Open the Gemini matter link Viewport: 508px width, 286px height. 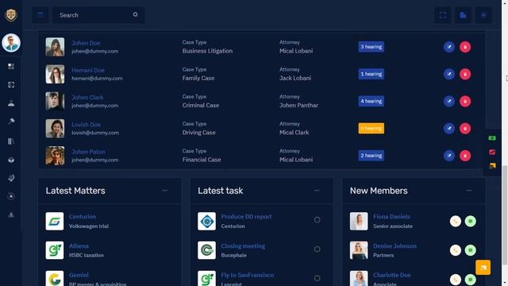coord(79,275)
